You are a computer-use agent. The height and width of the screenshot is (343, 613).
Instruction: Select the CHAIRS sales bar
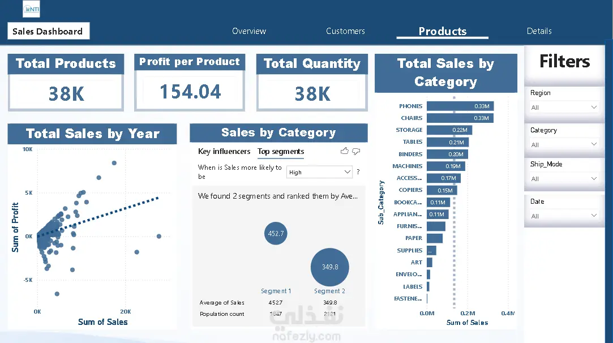tap(460, 118)
